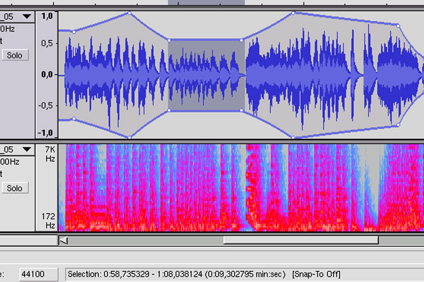
Task: Click the [Snap-To Off] status text
Action: [x=316, y=274]
